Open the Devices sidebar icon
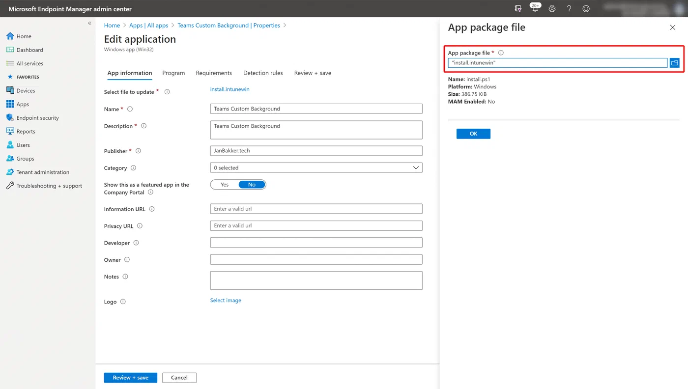688x389 pixels. [10, 90]
